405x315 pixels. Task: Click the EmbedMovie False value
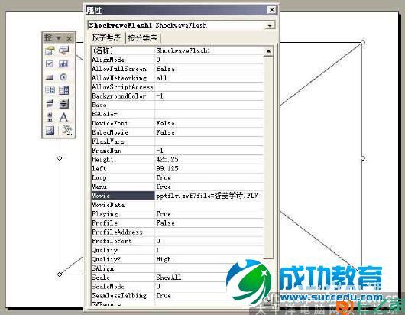(209, 132)
